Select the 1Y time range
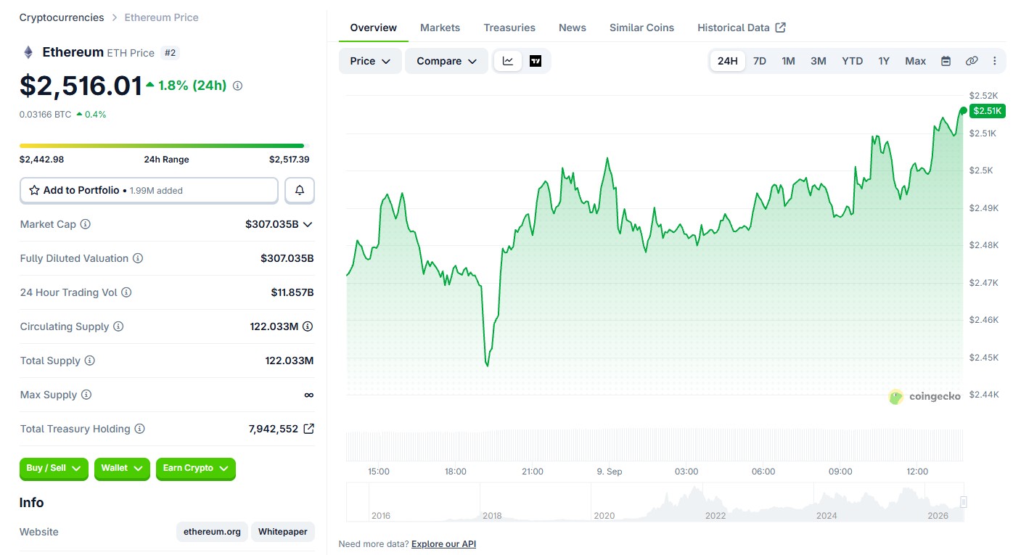1013x555 pixels. [884, 61]
